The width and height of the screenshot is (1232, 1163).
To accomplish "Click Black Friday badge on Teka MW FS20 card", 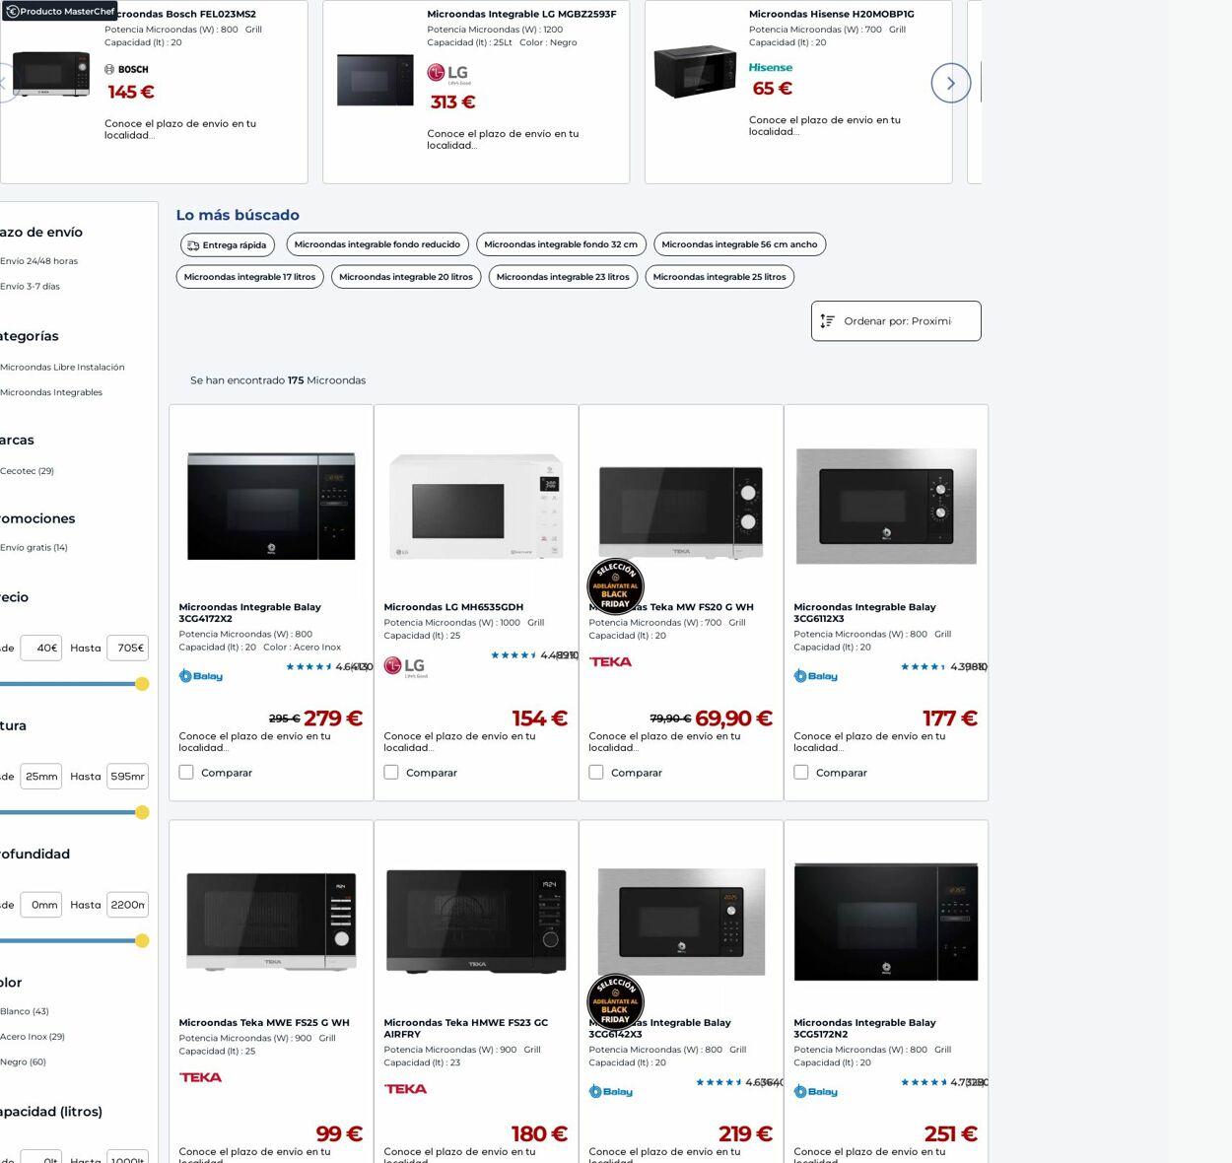I will pos(615,586).
